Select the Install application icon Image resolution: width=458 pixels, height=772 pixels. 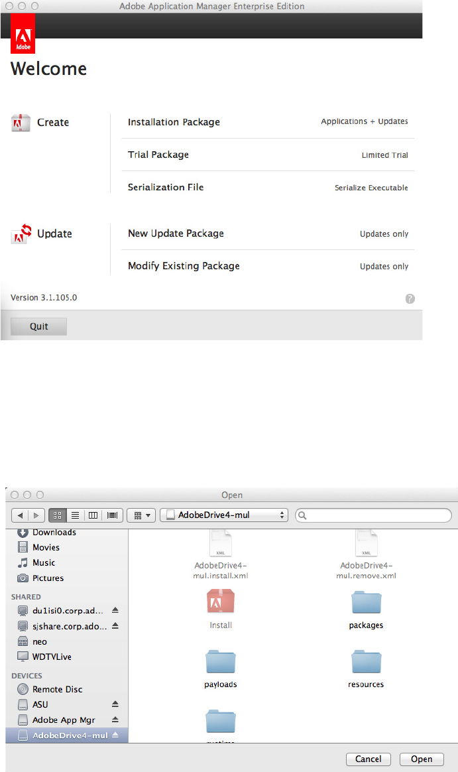[221, 610]
